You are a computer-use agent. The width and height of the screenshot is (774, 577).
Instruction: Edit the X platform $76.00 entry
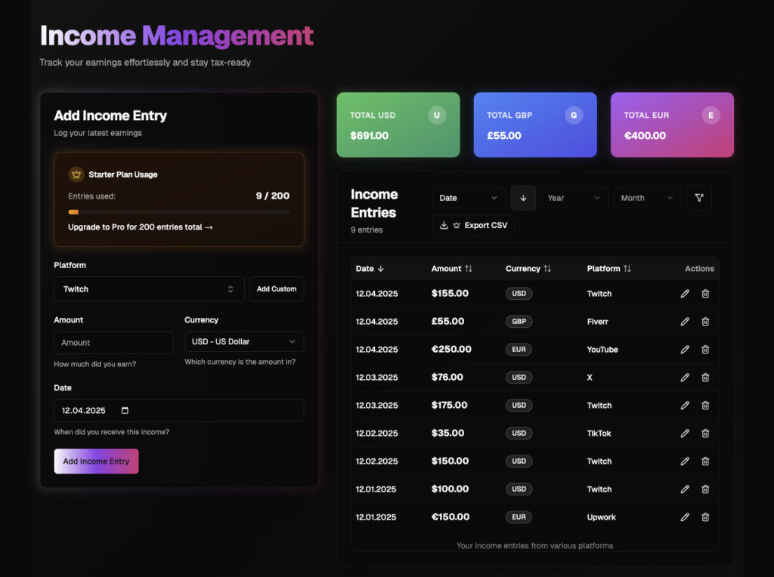[x=685, y=378]
